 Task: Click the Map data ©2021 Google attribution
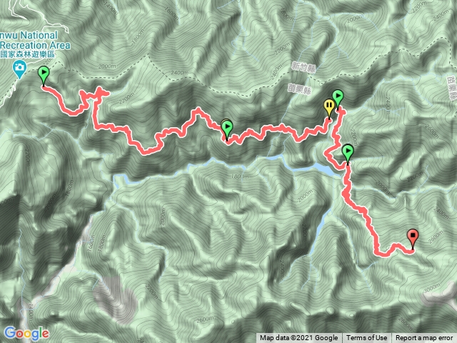pos(298,338)
